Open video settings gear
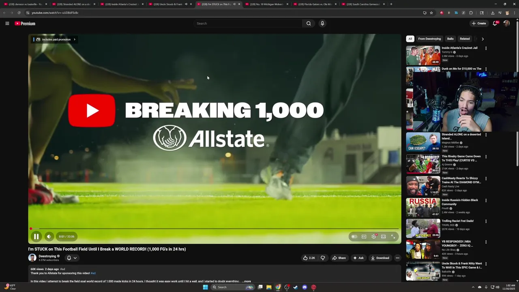Viewport: 519px width, 292px height. pos(374,236)
